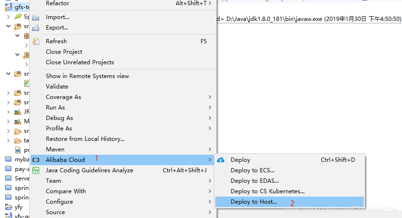The height and width of the screenshot is (218, 402).
Task: Select the pay-a project in the tree
Action: click(x=22, y=169)
